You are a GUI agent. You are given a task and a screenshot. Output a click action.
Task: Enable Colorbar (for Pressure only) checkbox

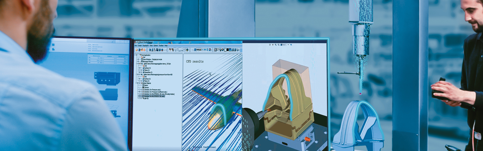139,90
